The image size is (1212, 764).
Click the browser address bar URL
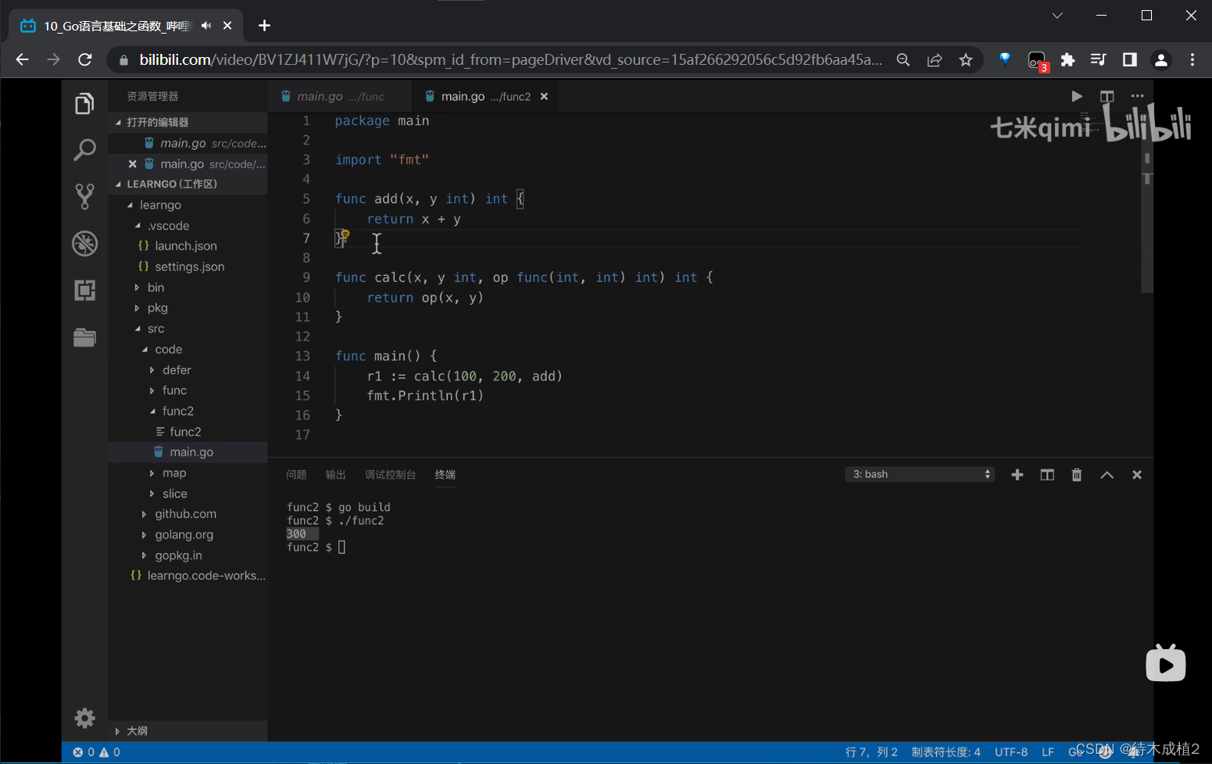click(510, 60)
